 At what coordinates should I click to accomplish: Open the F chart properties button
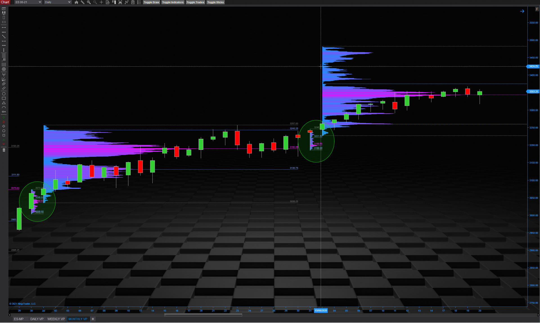click(x=537, y=9)
